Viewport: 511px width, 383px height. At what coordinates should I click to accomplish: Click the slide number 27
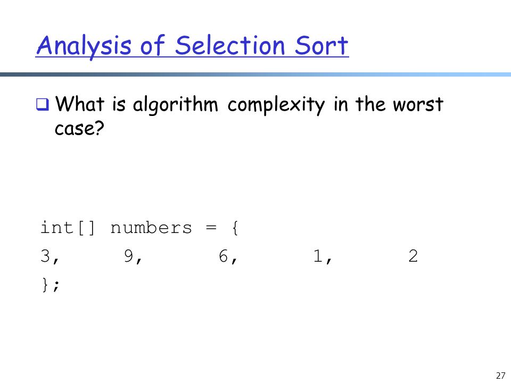tap(500, 376)
